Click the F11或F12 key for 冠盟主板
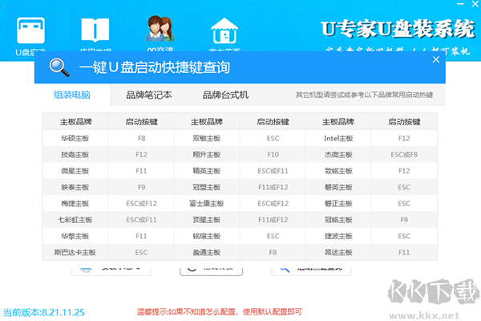The width and height of the screenshot is (481, 321). coord(273,187)
